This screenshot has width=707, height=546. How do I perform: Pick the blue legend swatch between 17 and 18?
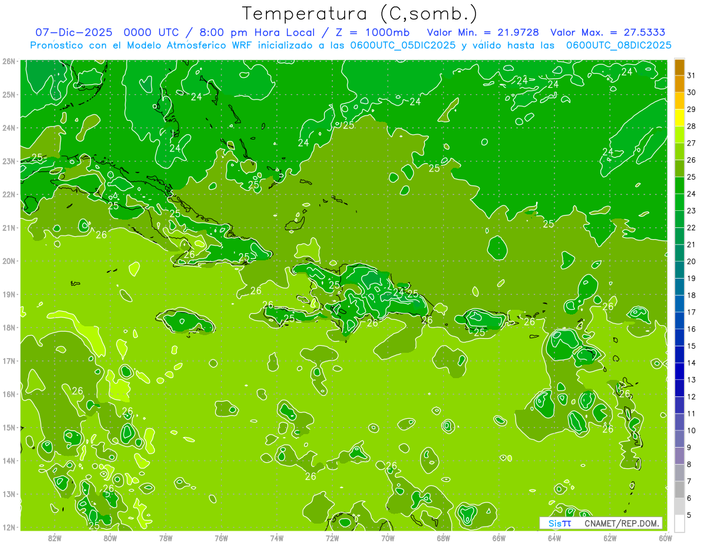[x=679, y=303]
